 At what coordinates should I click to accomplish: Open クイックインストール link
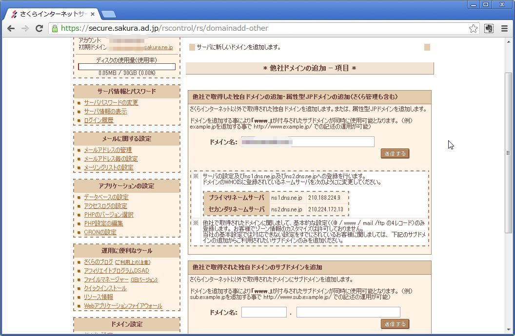tap(105, 288)
